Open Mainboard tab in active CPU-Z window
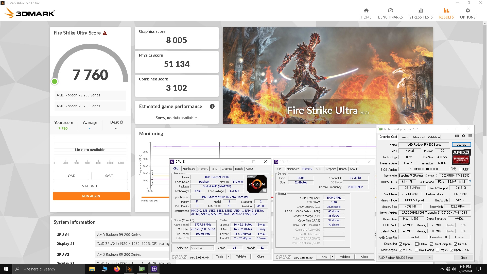This screenshot has height=274, width=487. point(189,169)
